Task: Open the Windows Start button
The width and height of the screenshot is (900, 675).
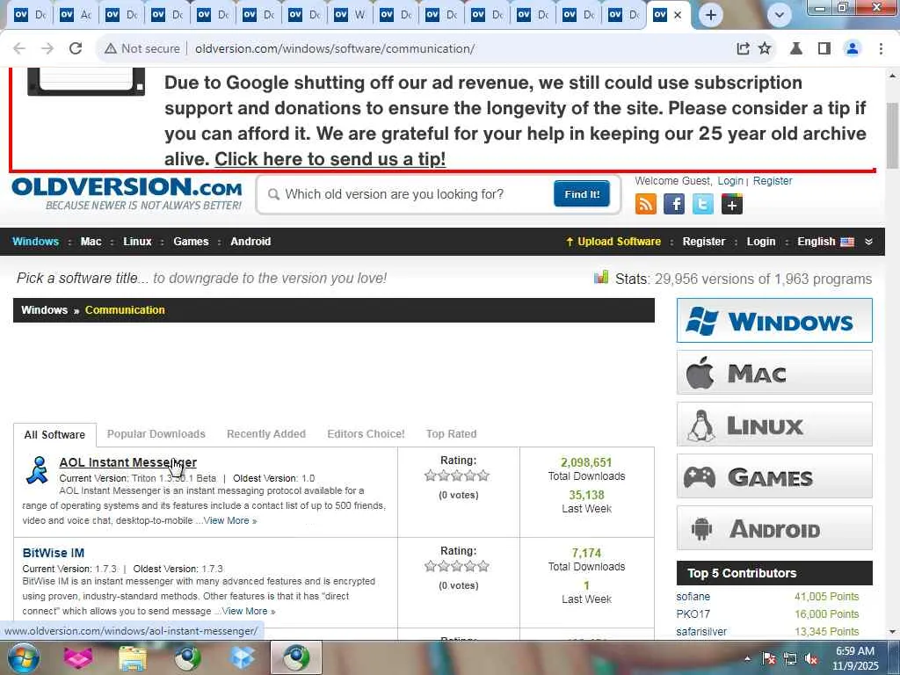Action: click(24, 657)
